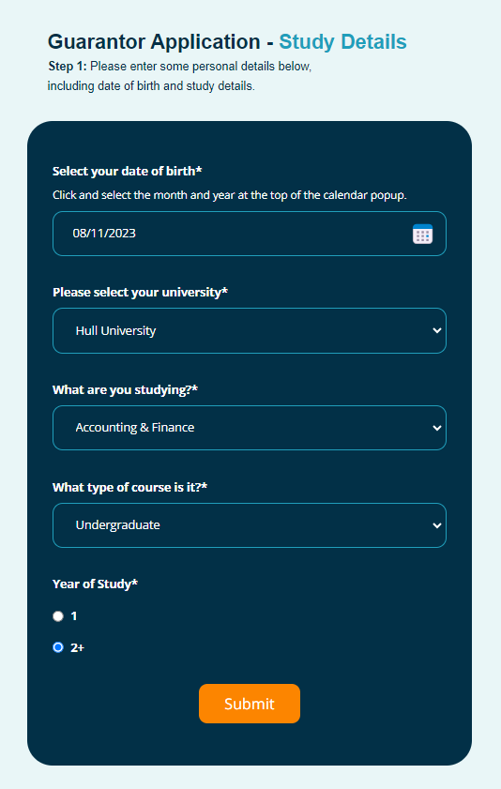Click the "What type of course is it?" label
501x789 pixels.
(x=129, y=487)
